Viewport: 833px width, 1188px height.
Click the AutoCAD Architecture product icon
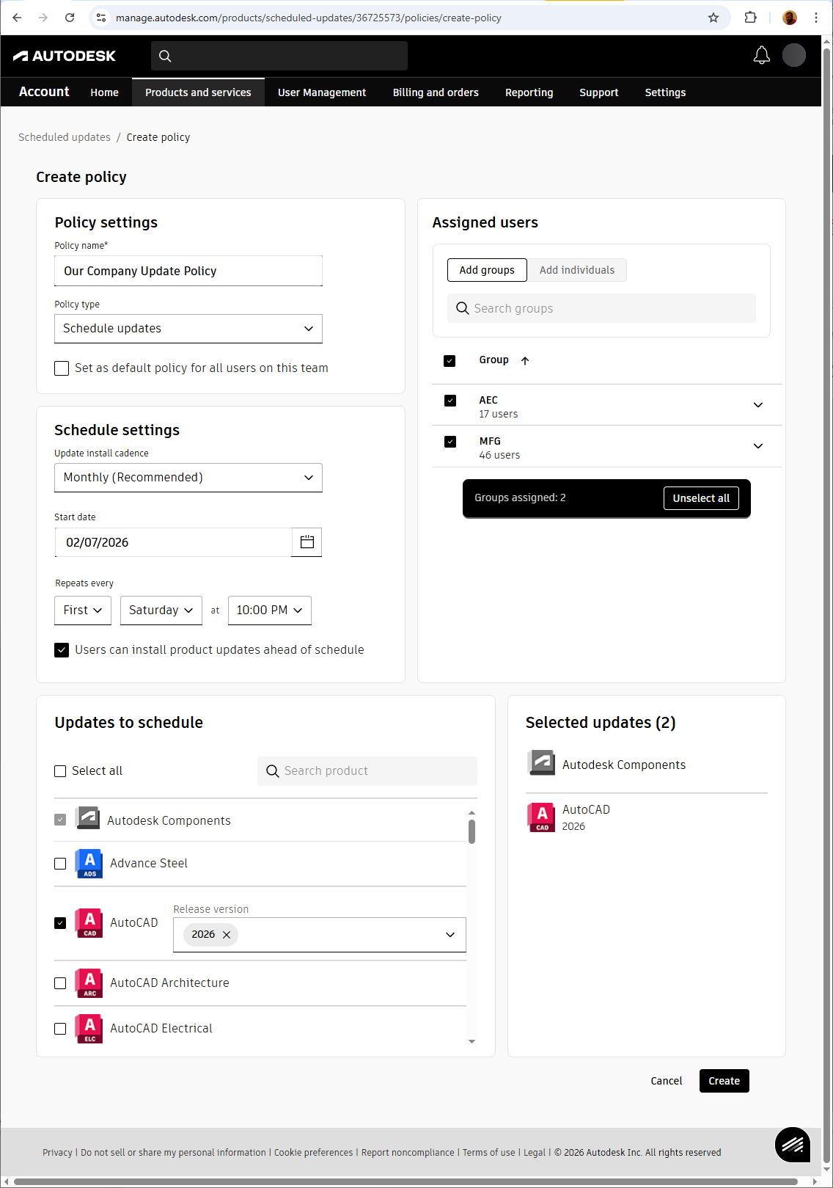tap(89, 983)
